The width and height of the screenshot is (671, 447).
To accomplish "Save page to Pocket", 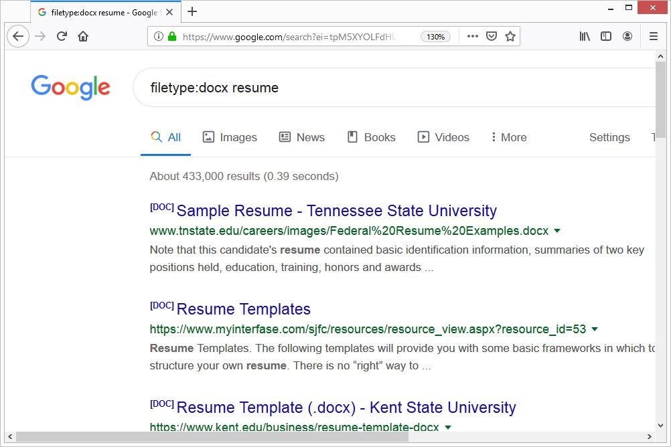I will tap(492, 36).
